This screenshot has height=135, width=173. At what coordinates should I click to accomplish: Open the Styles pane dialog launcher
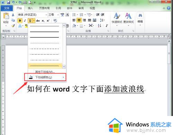pyautogui.click(x=133, y=31)
